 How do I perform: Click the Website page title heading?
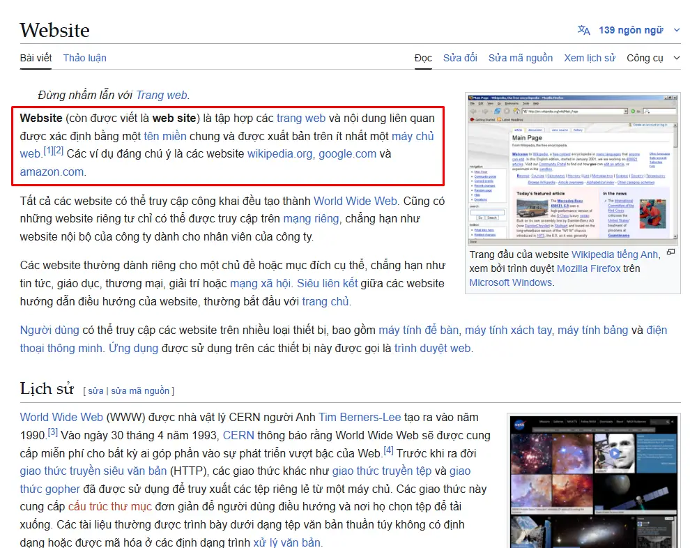pos(54,31)
